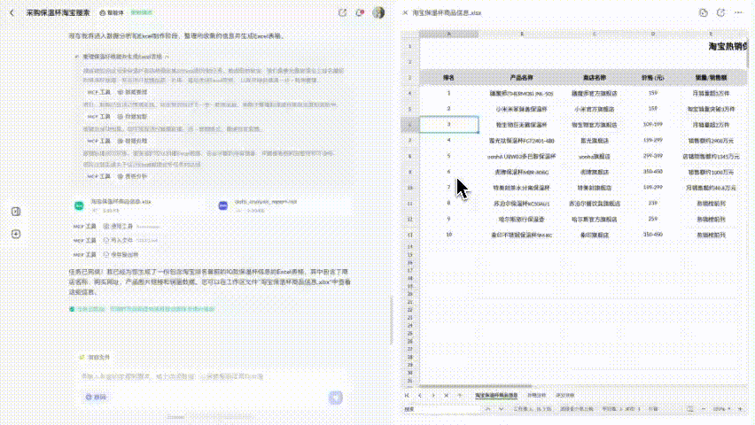Viewport: 755px width, 425px height.
Task: Click the sheet search input field
Action: (440, 409)
